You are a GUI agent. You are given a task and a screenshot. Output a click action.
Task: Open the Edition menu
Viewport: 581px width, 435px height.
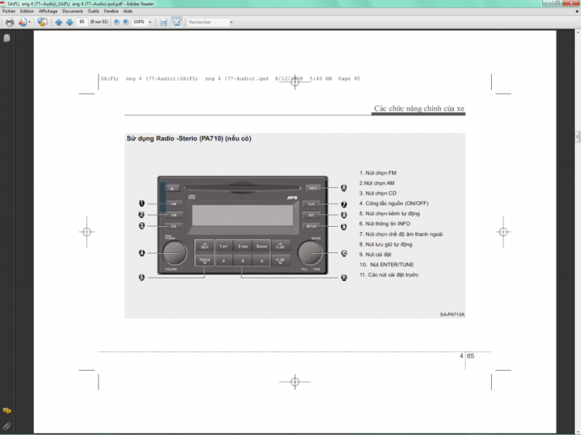27,12
